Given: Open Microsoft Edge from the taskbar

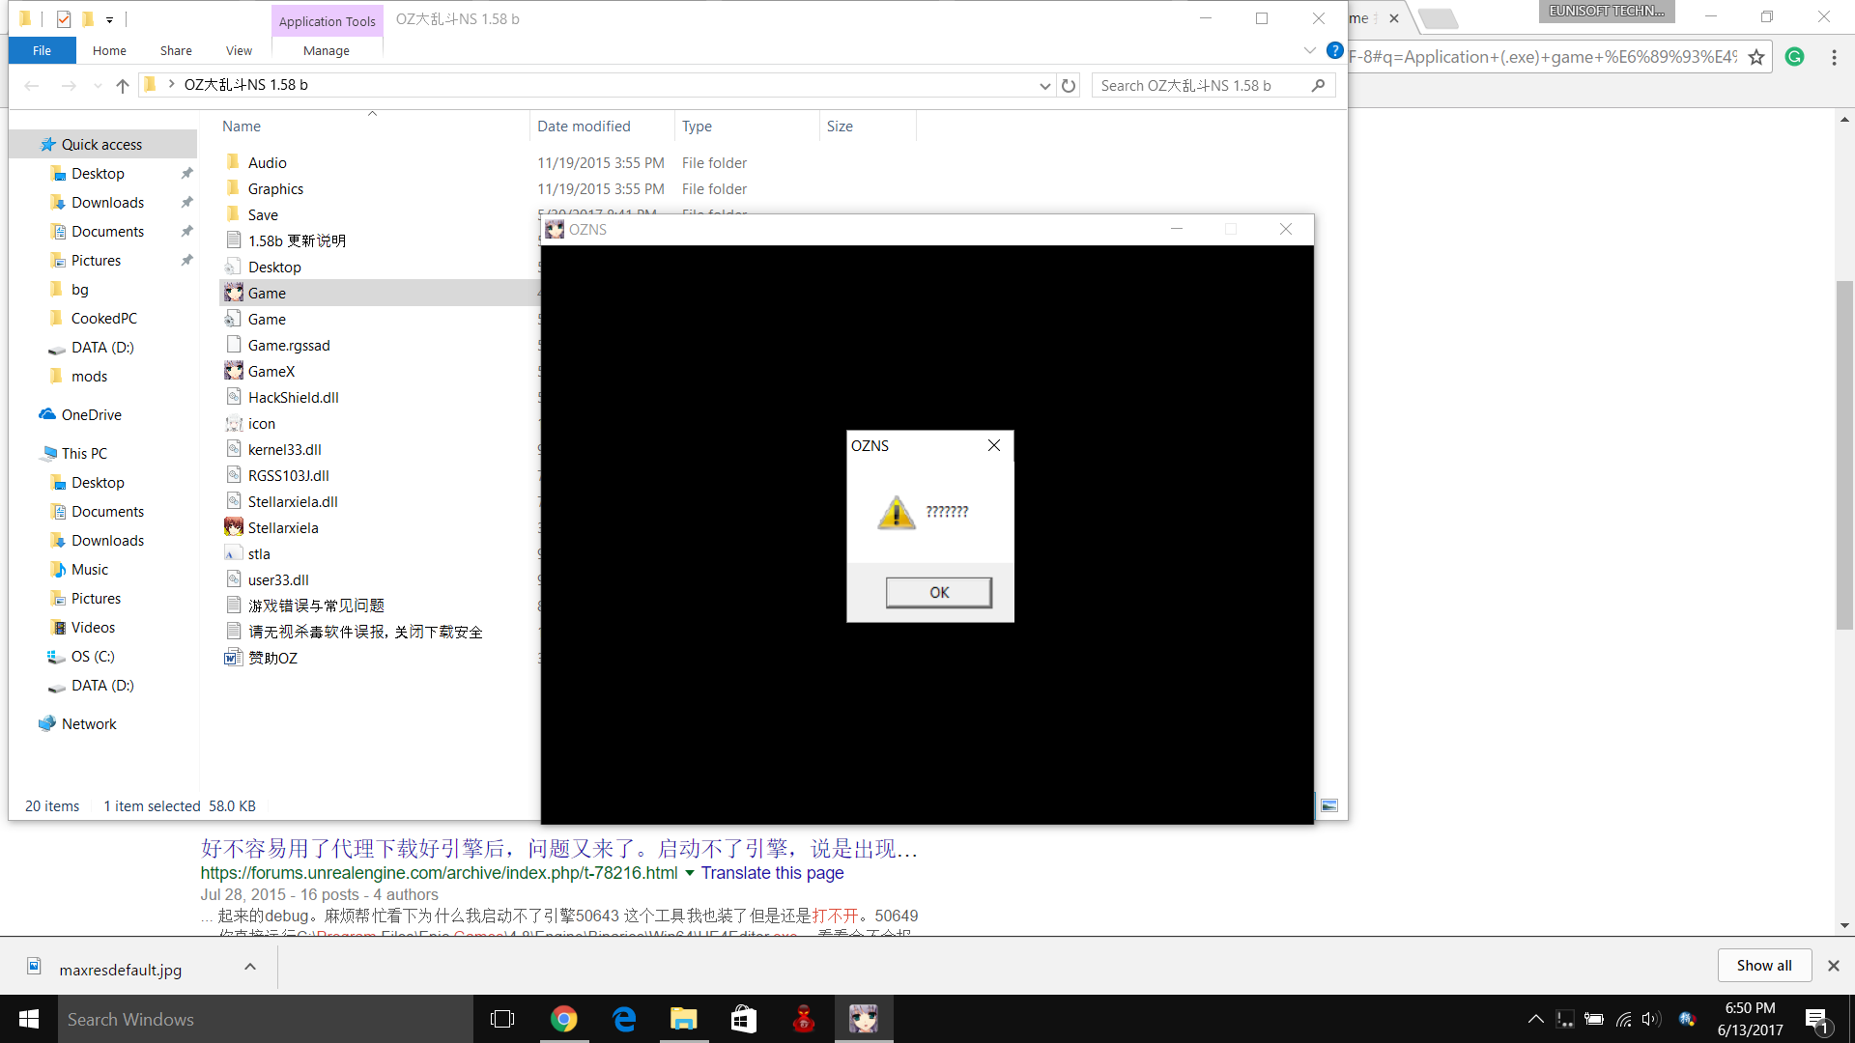Looking at the screenshot, I should (x=624, y=1019).
